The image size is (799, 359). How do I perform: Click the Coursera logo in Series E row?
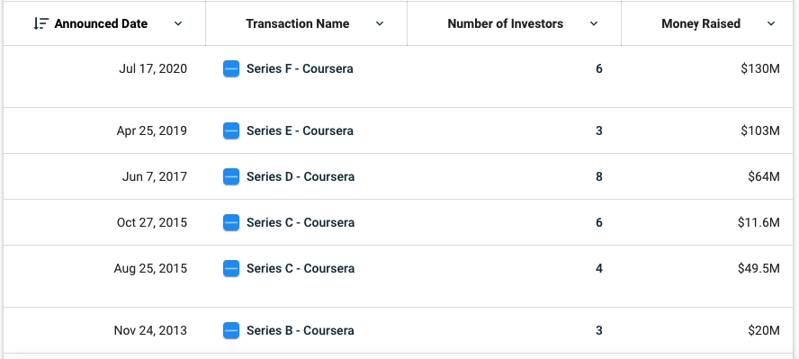point(231,130)
